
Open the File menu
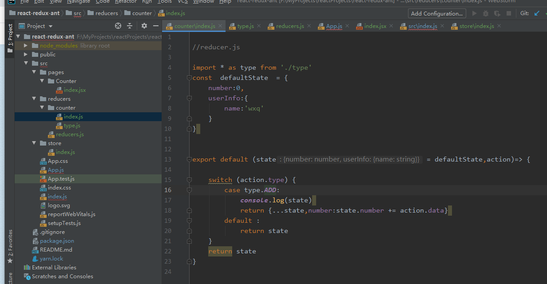click(x=24, y=2)
